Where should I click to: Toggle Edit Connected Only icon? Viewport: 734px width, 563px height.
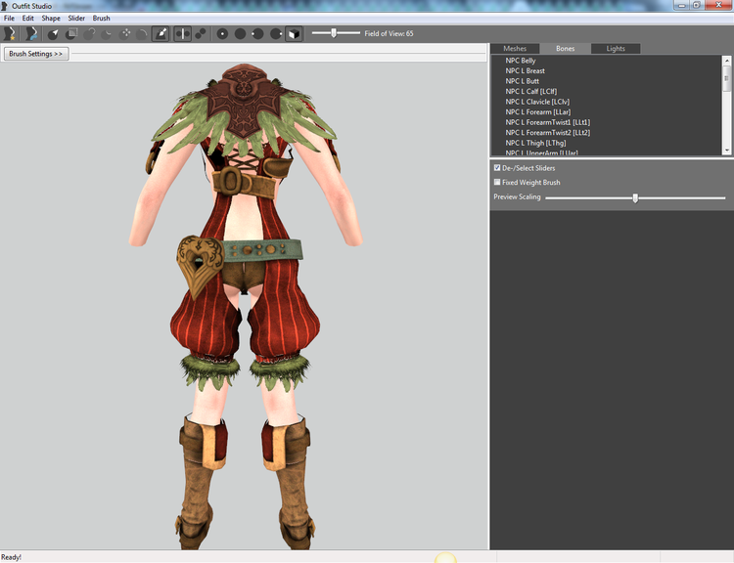point(201,33)
